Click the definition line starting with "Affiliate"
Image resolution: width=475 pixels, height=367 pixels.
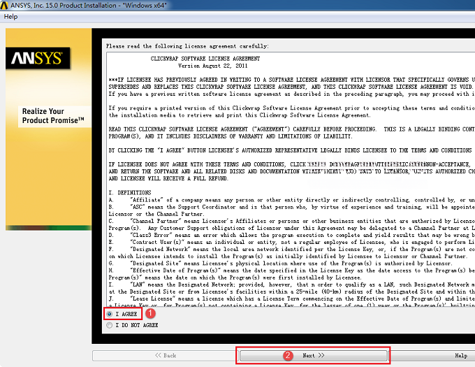pos(292,200)
